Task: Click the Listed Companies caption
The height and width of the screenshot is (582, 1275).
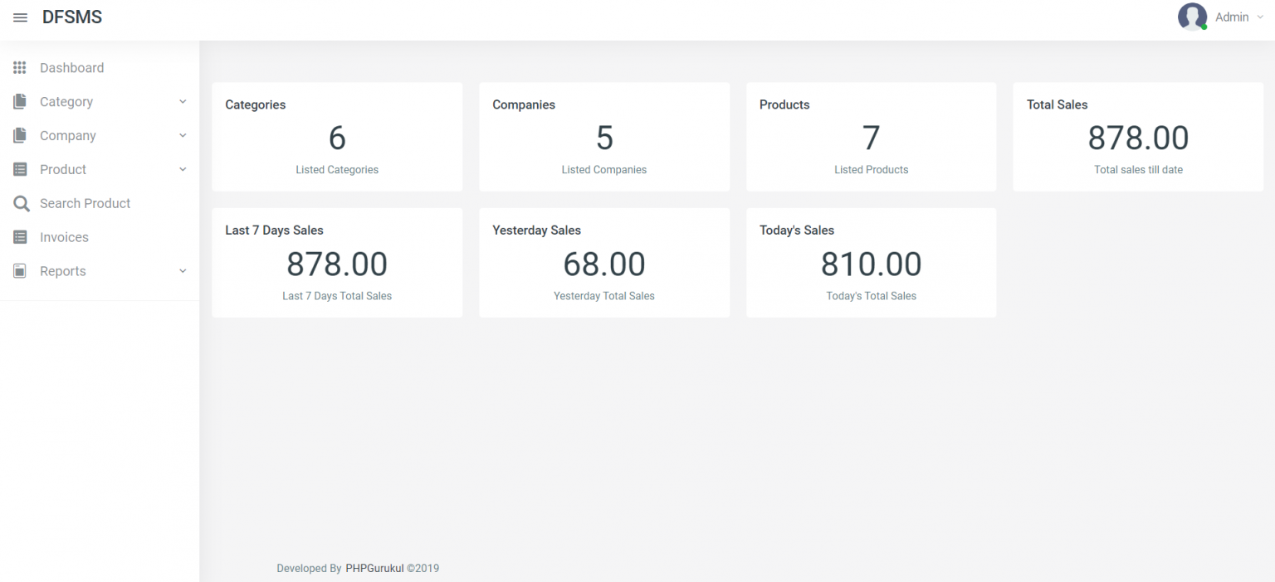Action: pos(604,170)
